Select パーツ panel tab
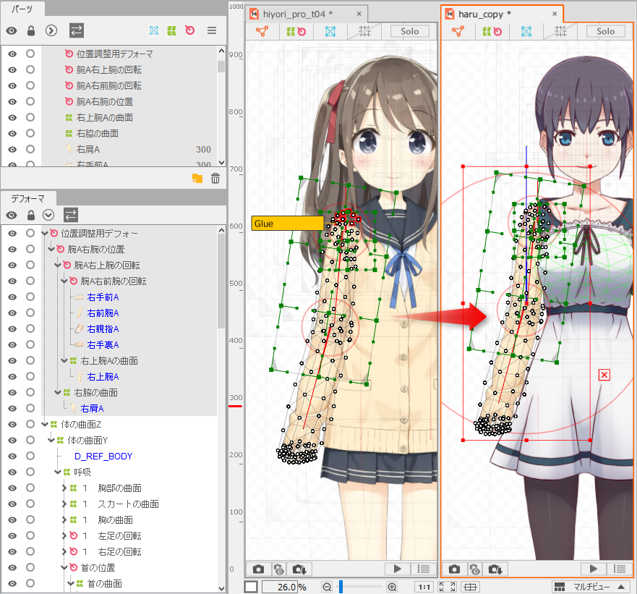This screenshot has width=637, height=594. click(22, 9)
